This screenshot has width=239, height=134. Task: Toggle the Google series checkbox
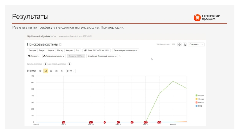(x=197, y=99)
